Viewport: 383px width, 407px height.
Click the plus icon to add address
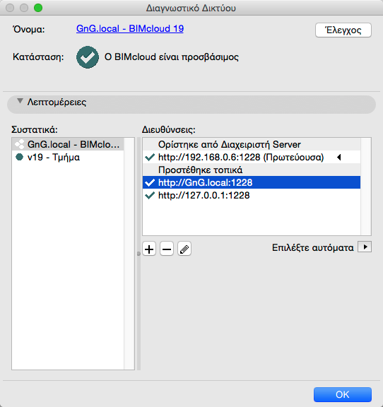pyautogui.click(x=149, y=249)
